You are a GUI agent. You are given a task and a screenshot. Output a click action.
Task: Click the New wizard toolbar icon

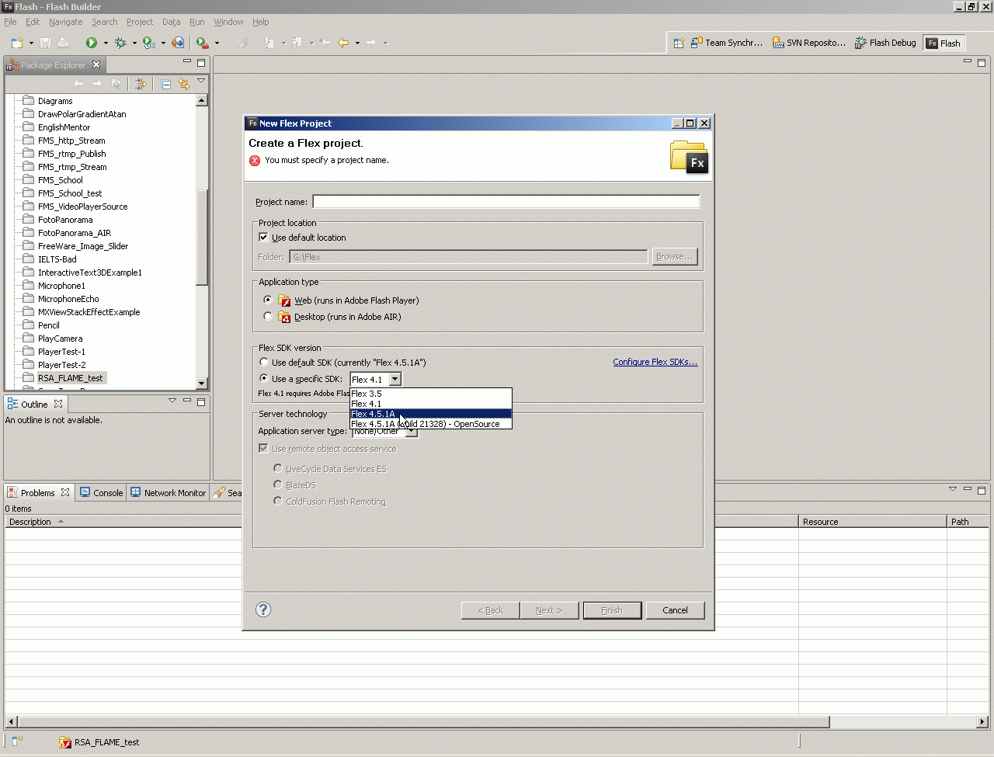(17, 43)
